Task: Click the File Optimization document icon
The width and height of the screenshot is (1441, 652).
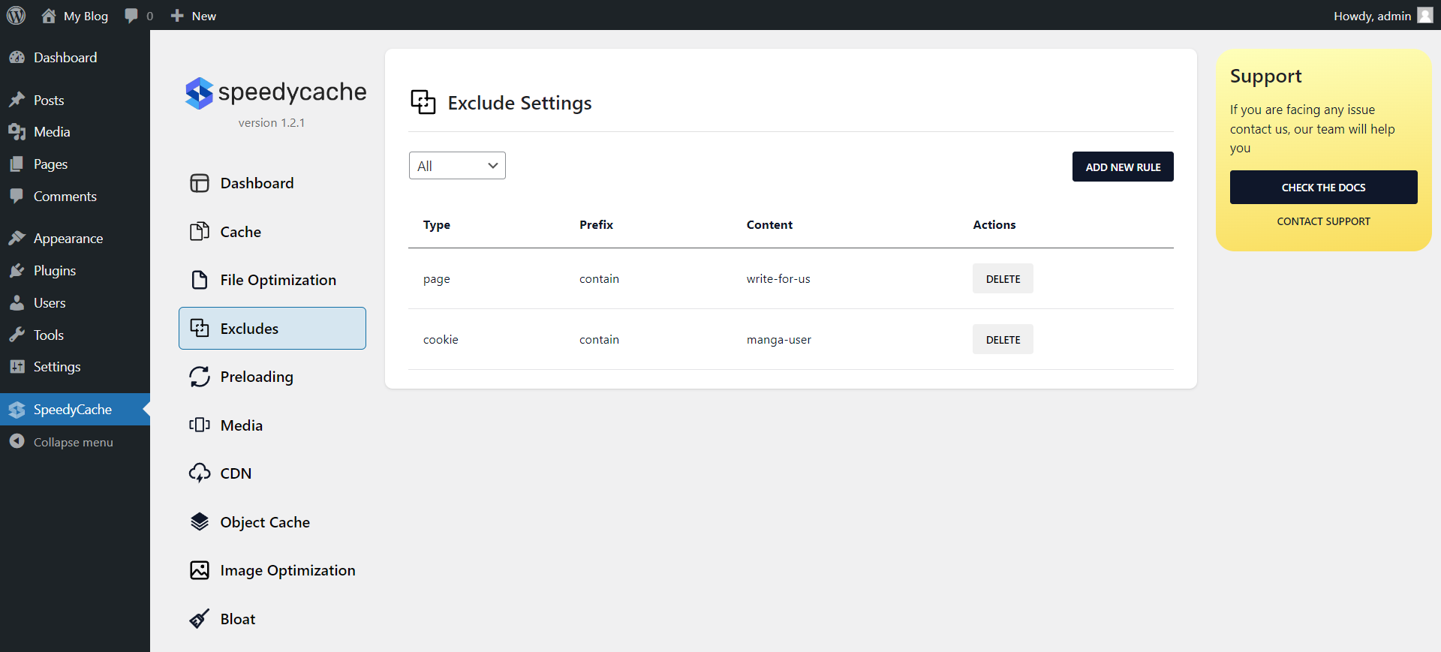Action: coord(200,280)
